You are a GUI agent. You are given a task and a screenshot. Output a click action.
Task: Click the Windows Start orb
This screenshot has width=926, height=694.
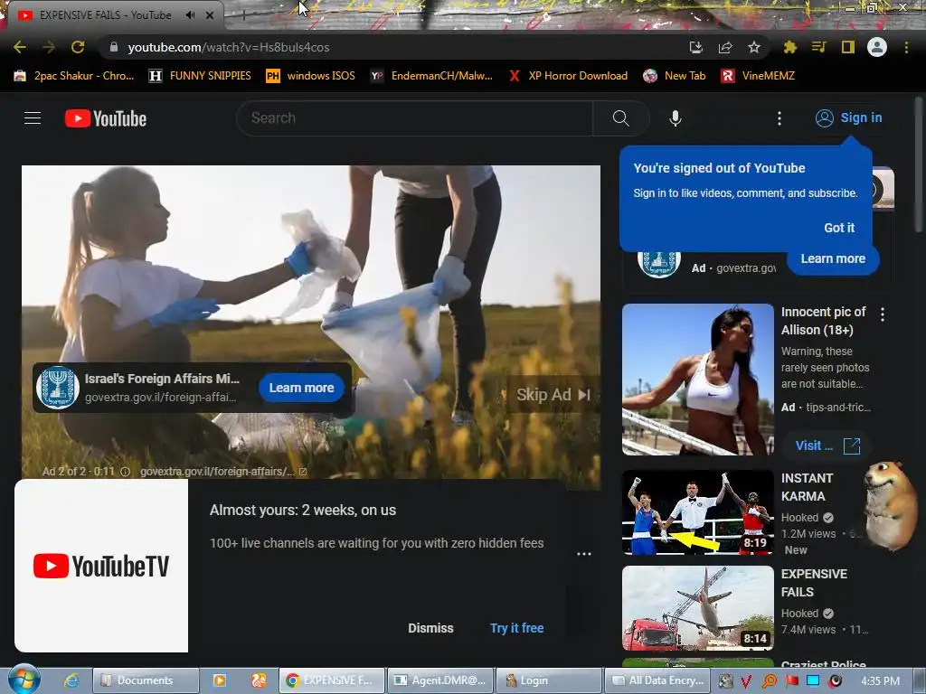click(x=24, y=680)
